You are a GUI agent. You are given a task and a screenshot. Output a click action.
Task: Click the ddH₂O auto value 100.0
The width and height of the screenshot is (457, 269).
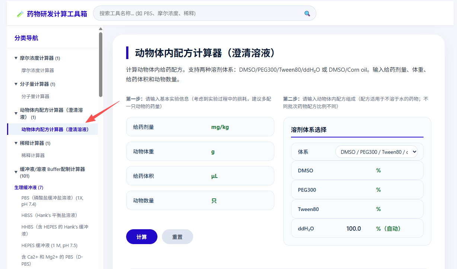[354, 229]
